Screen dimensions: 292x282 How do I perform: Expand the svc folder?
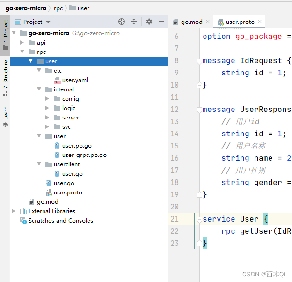pyautogui.click(x=47, y=127)
